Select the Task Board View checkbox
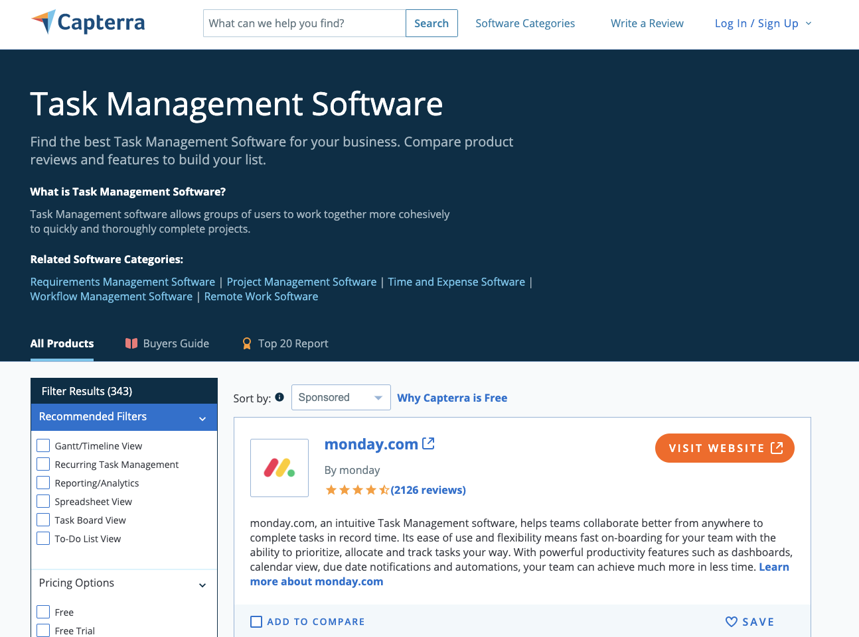859x637 pixels. click(x=43, y=520)
